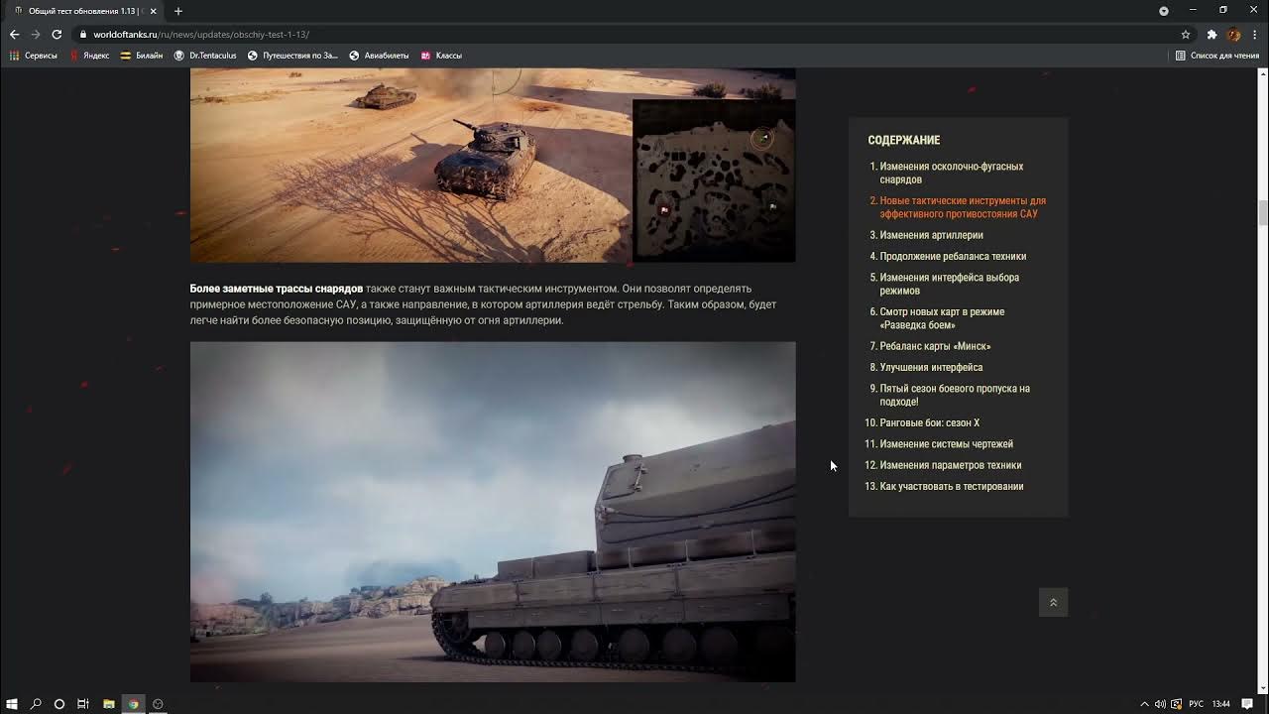
Task: Click the СОДЕРЖАНИЕ heading
Action: [x=904, y=140]
